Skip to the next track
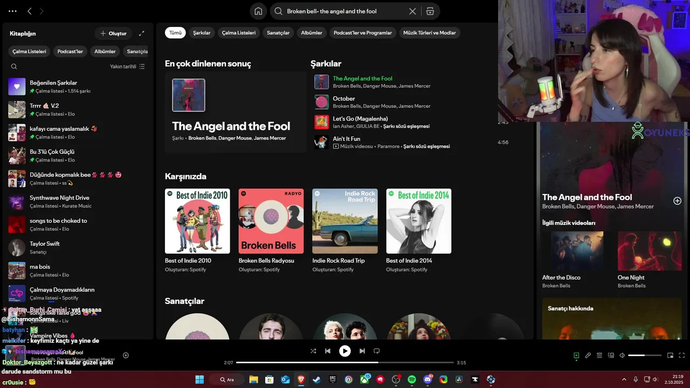This screenshot has width=690, height=388. 362,351
